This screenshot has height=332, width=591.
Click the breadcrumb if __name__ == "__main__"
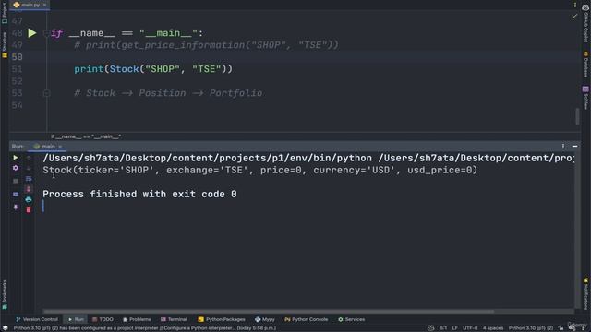[86, 136]
